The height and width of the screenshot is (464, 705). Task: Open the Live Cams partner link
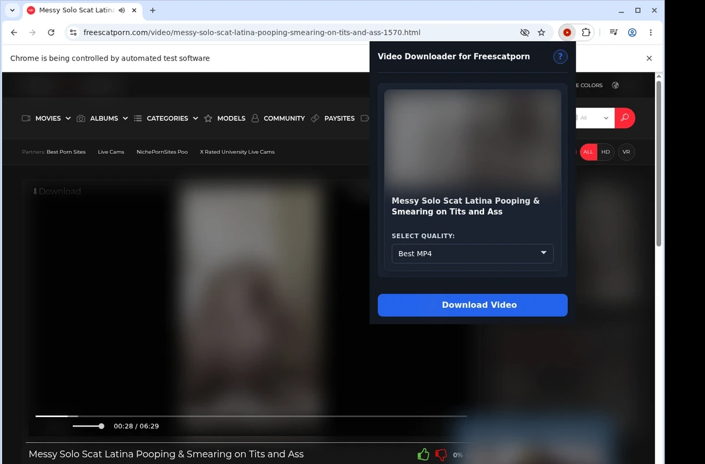pos(111,152)
